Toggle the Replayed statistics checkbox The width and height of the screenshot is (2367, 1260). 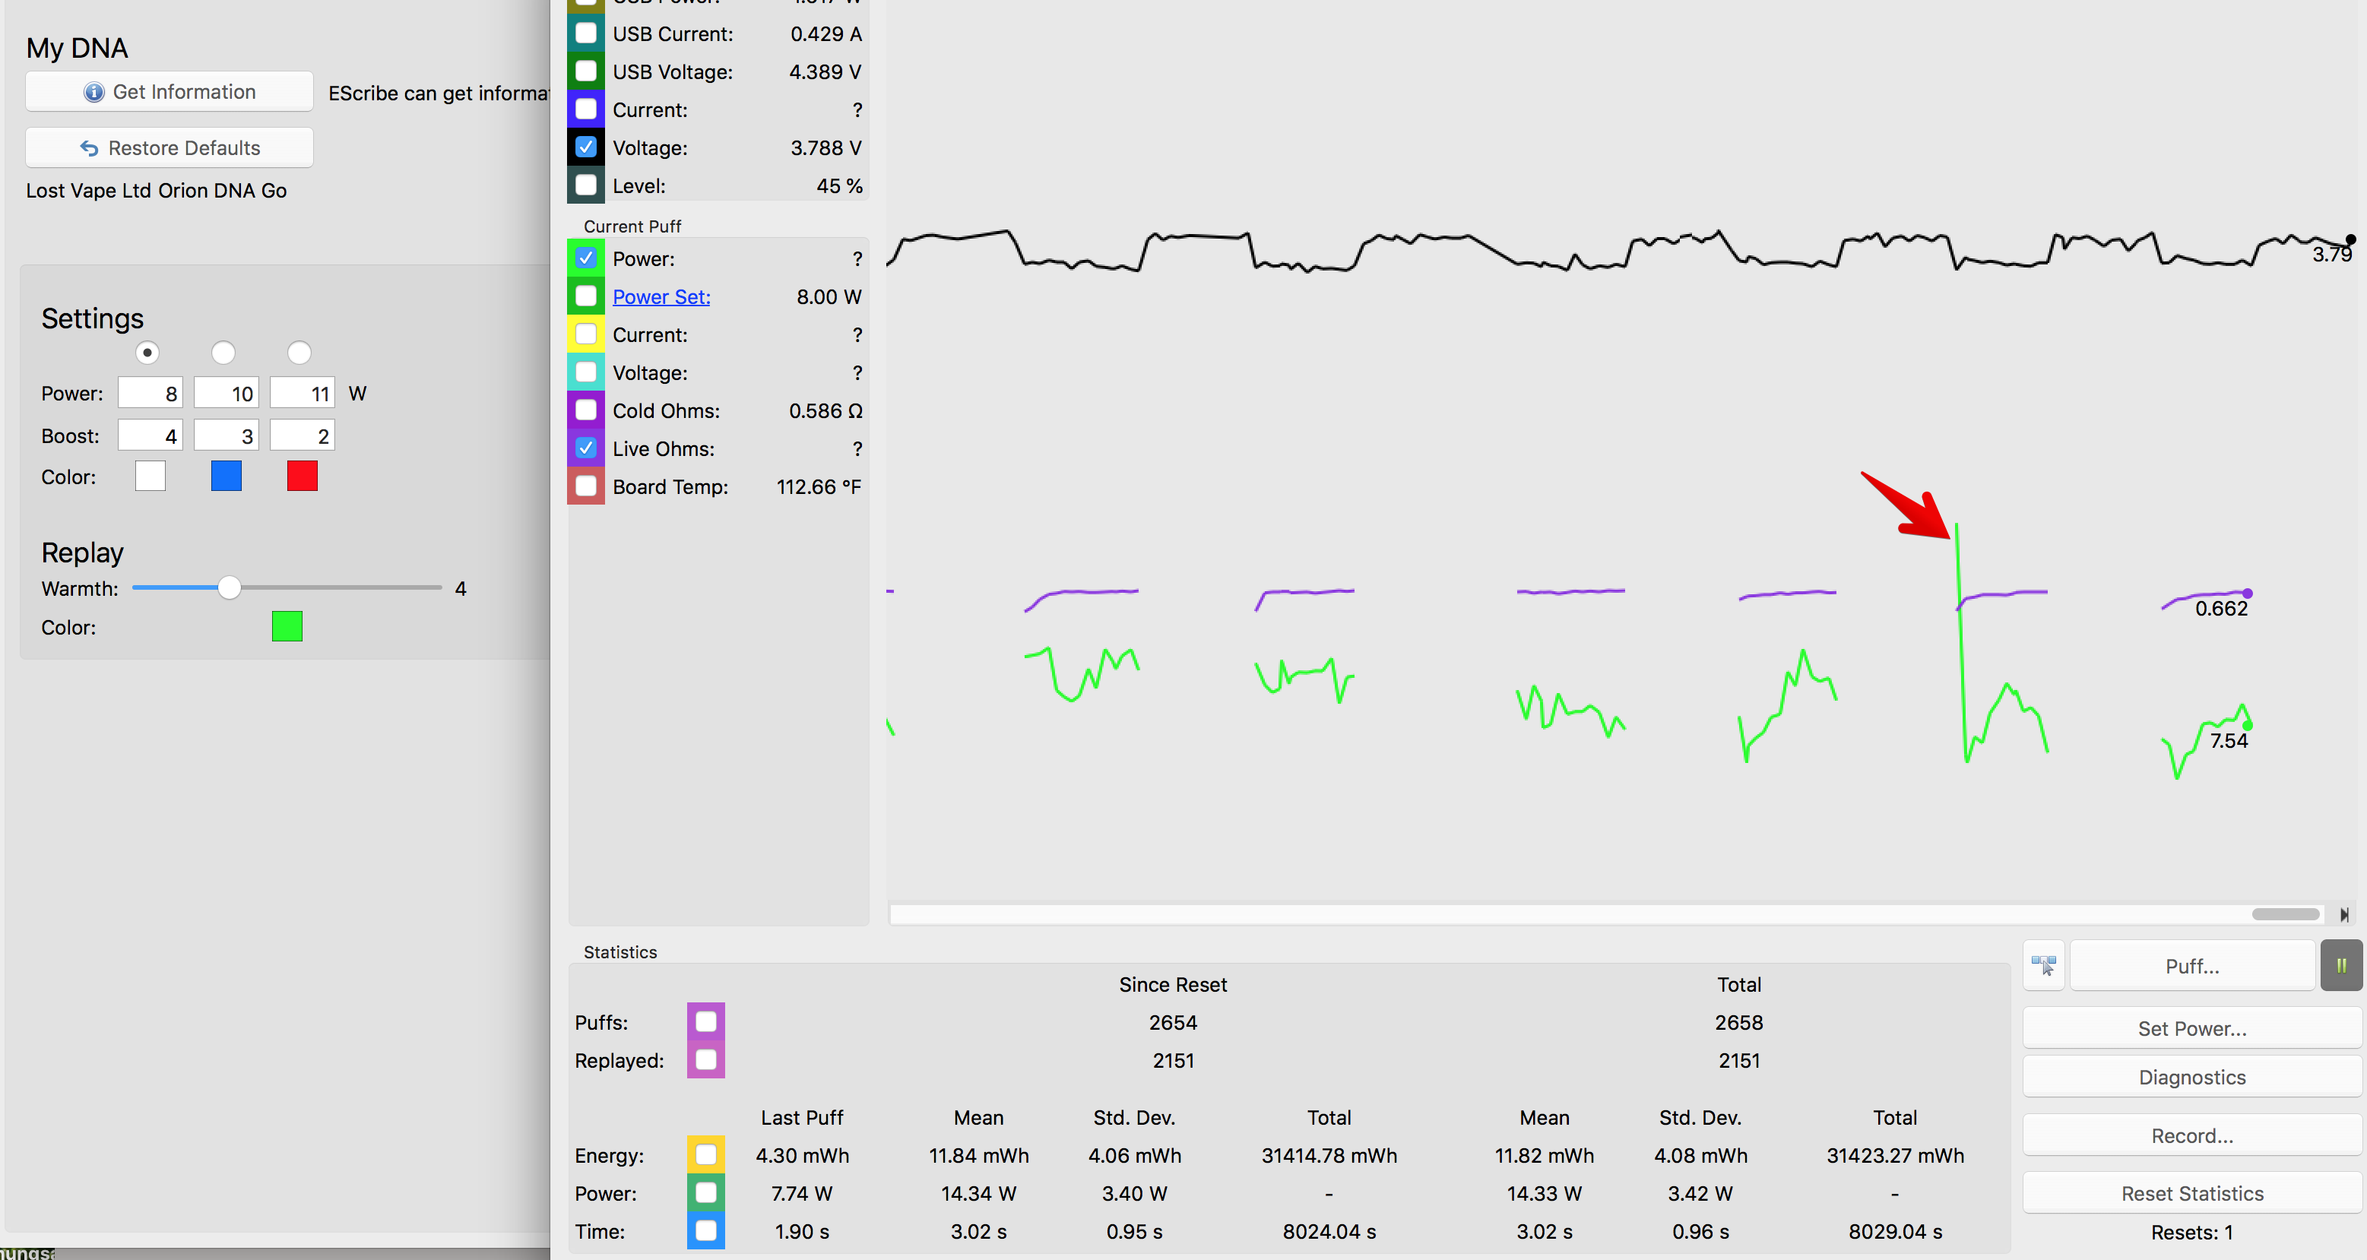tap(705, 1060)
